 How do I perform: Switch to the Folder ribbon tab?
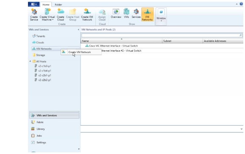click(x=58, y=5)
